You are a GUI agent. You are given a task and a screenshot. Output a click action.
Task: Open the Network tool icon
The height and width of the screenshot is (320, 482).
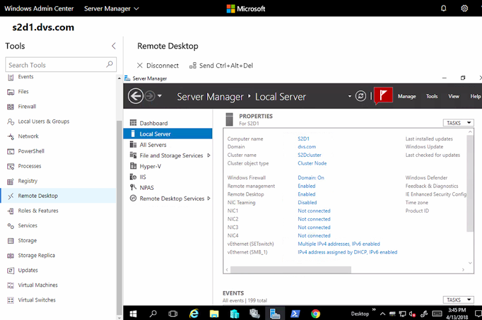point(11,136)
